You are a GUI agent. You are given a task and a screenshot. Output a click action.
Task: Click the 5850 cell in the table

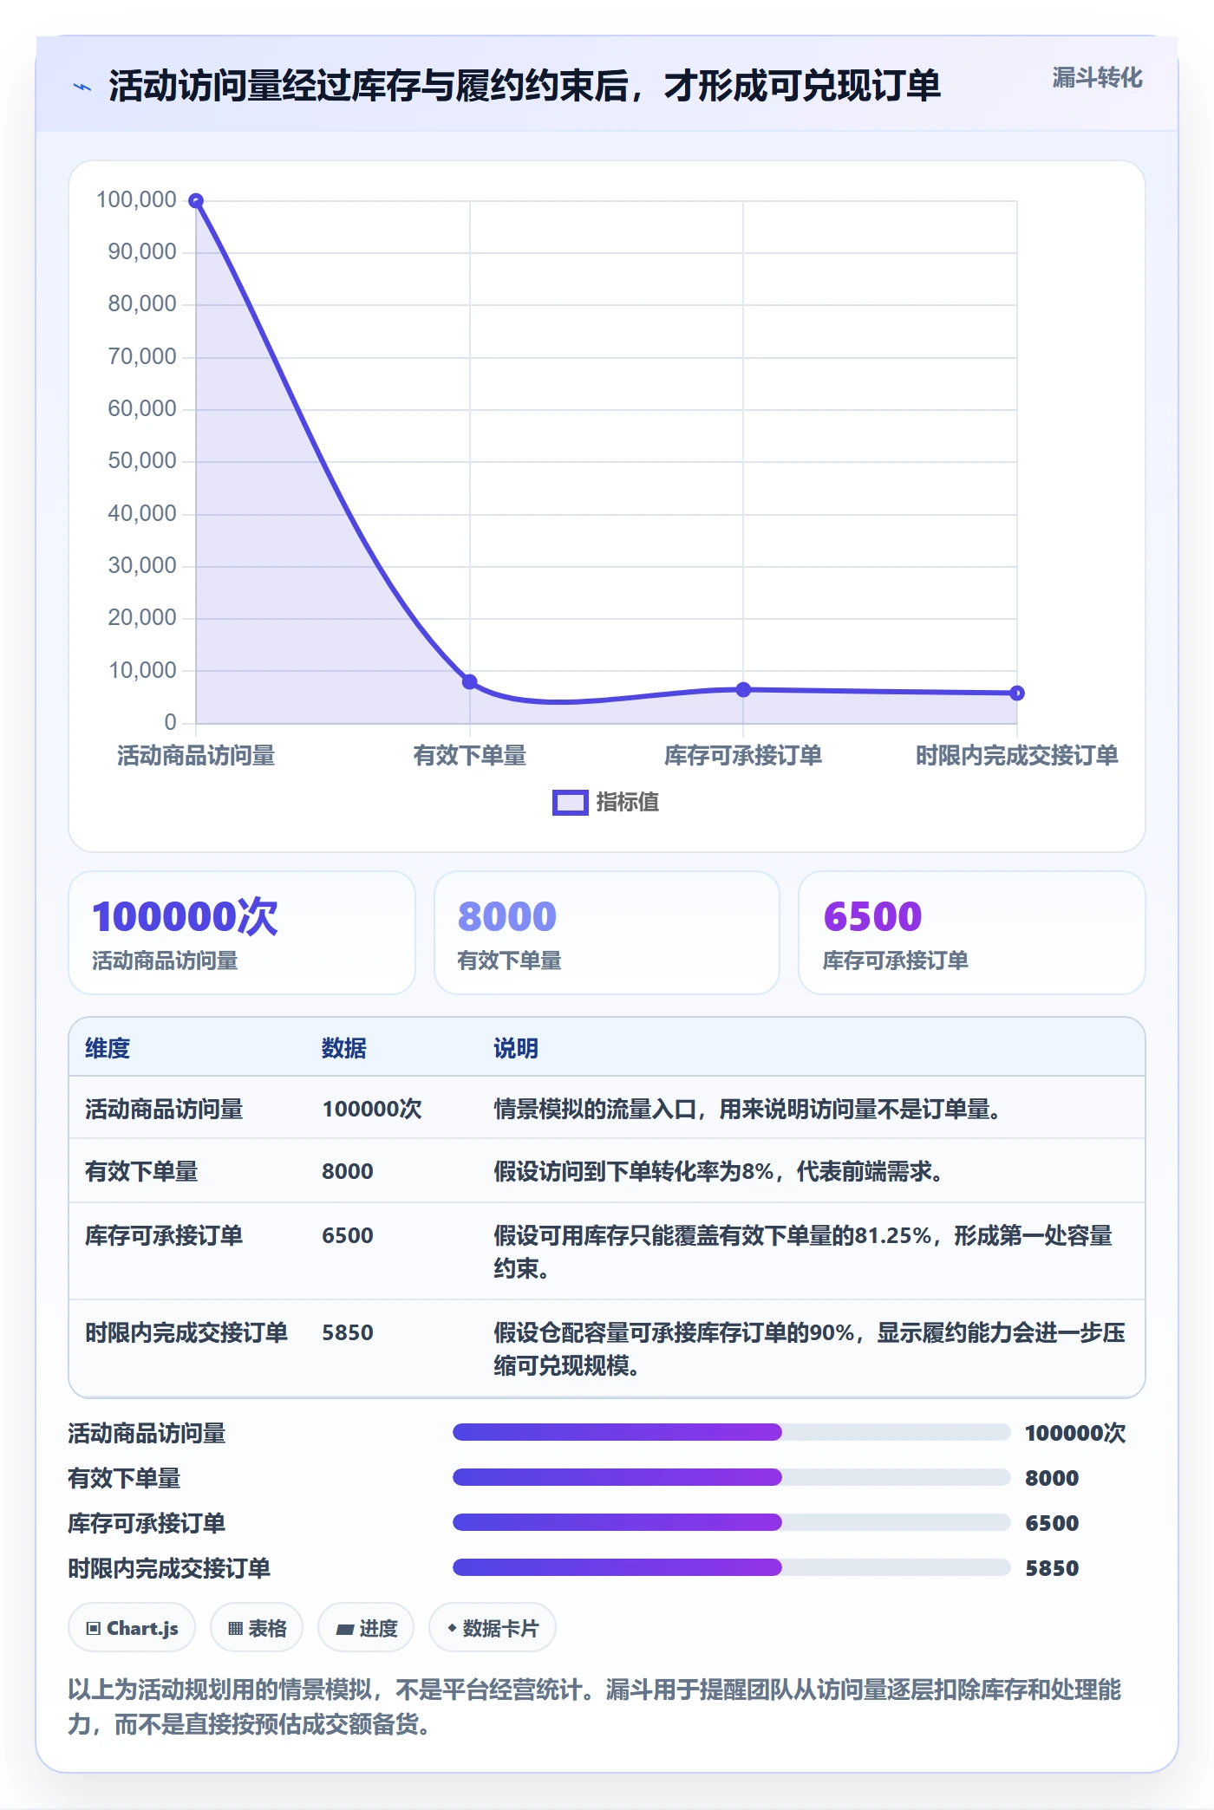coord(348,1333)
